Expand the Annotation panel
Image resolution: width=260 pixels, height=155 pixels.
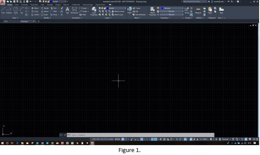(x=77, y=18)
